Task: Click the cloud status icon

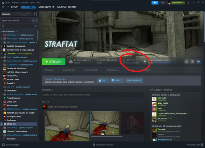Action: [x=71, y=62]
